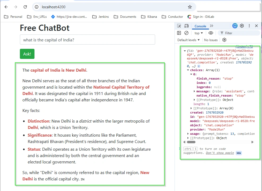Expand the [[Prototype]]: Array(0) node
Image resolution: width=262 pixels, height=191 pixels.
coord(191,108)
